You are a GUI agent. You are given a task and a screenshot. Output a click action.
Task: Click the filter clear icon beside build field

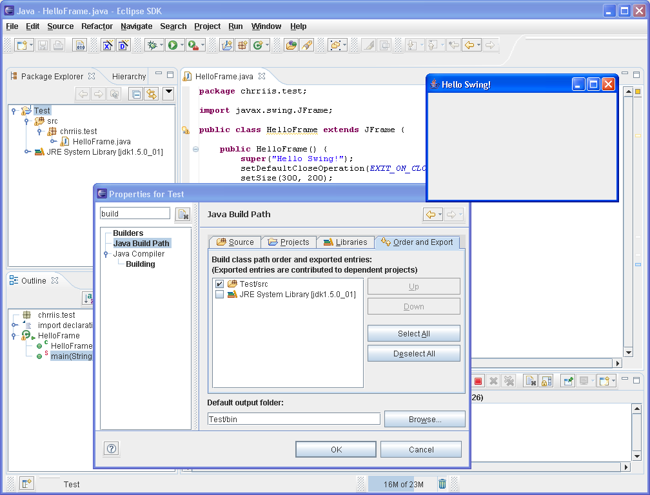(x=183, y=214)
